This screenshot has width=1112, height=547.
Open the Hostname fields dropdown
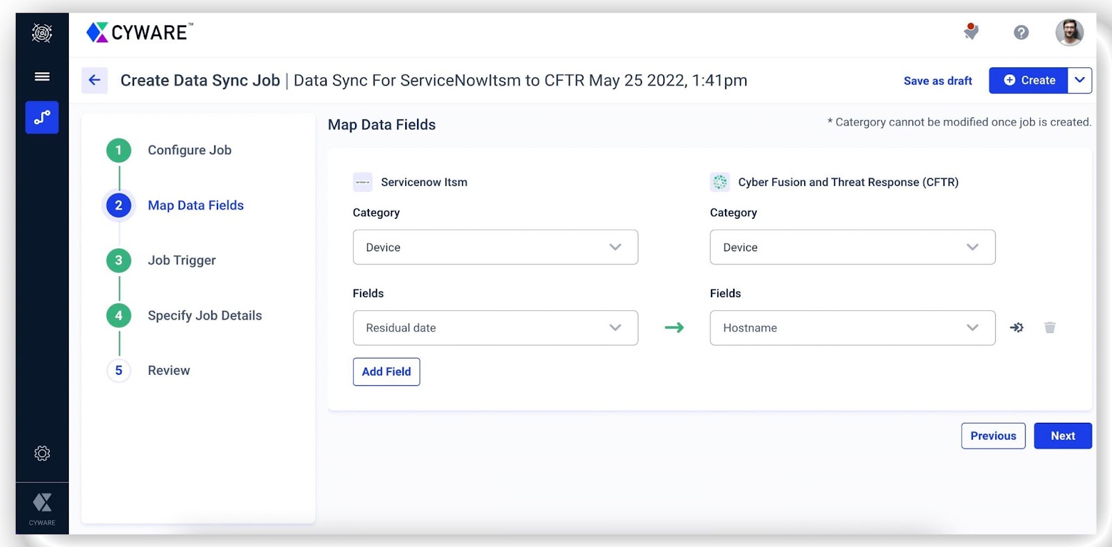pyautogui.click(x=852, y=328)
